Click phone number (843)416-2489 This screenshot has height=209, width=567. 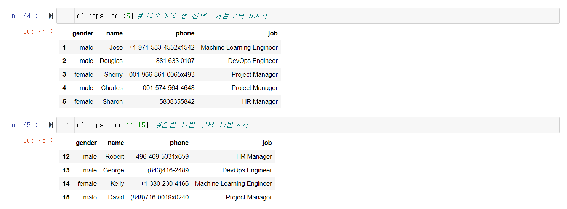coord(168,170)
